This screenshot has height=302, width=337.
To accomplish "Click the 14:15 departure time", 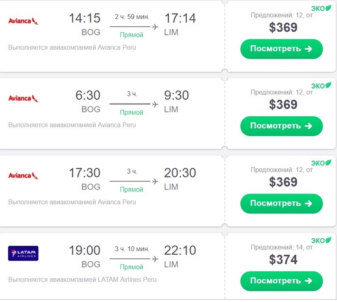I will [x=85, y=18].
